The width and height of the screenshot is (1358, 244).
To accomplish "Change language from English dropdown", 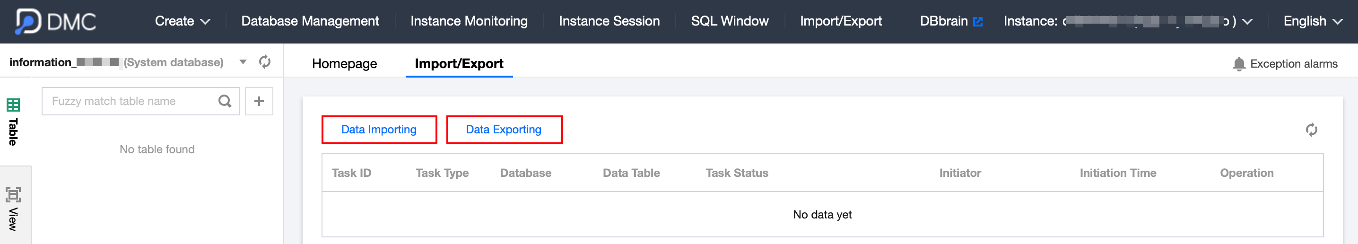I will click(x=1312, y=21).
